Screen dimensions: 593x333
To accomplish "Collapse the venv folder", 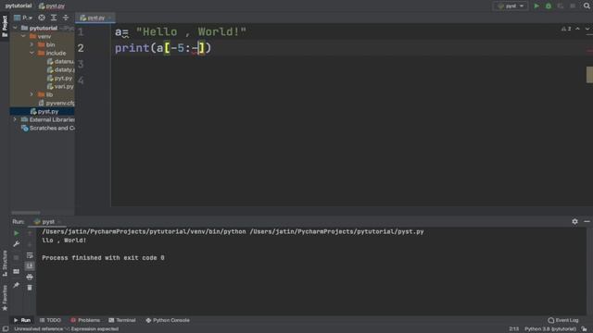I will pyautogui.click(x=23, y=36).
